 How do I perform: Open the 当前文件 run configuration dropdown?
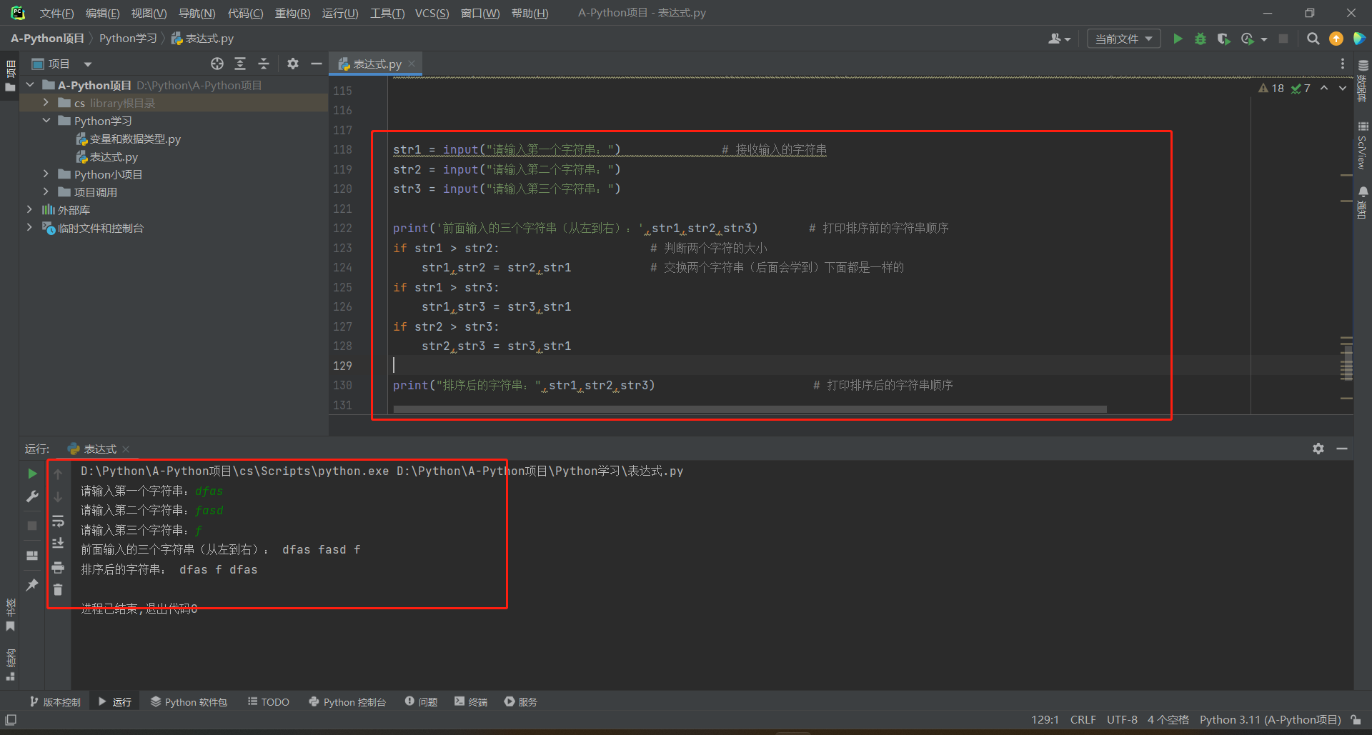click(x=1123, y=39)
